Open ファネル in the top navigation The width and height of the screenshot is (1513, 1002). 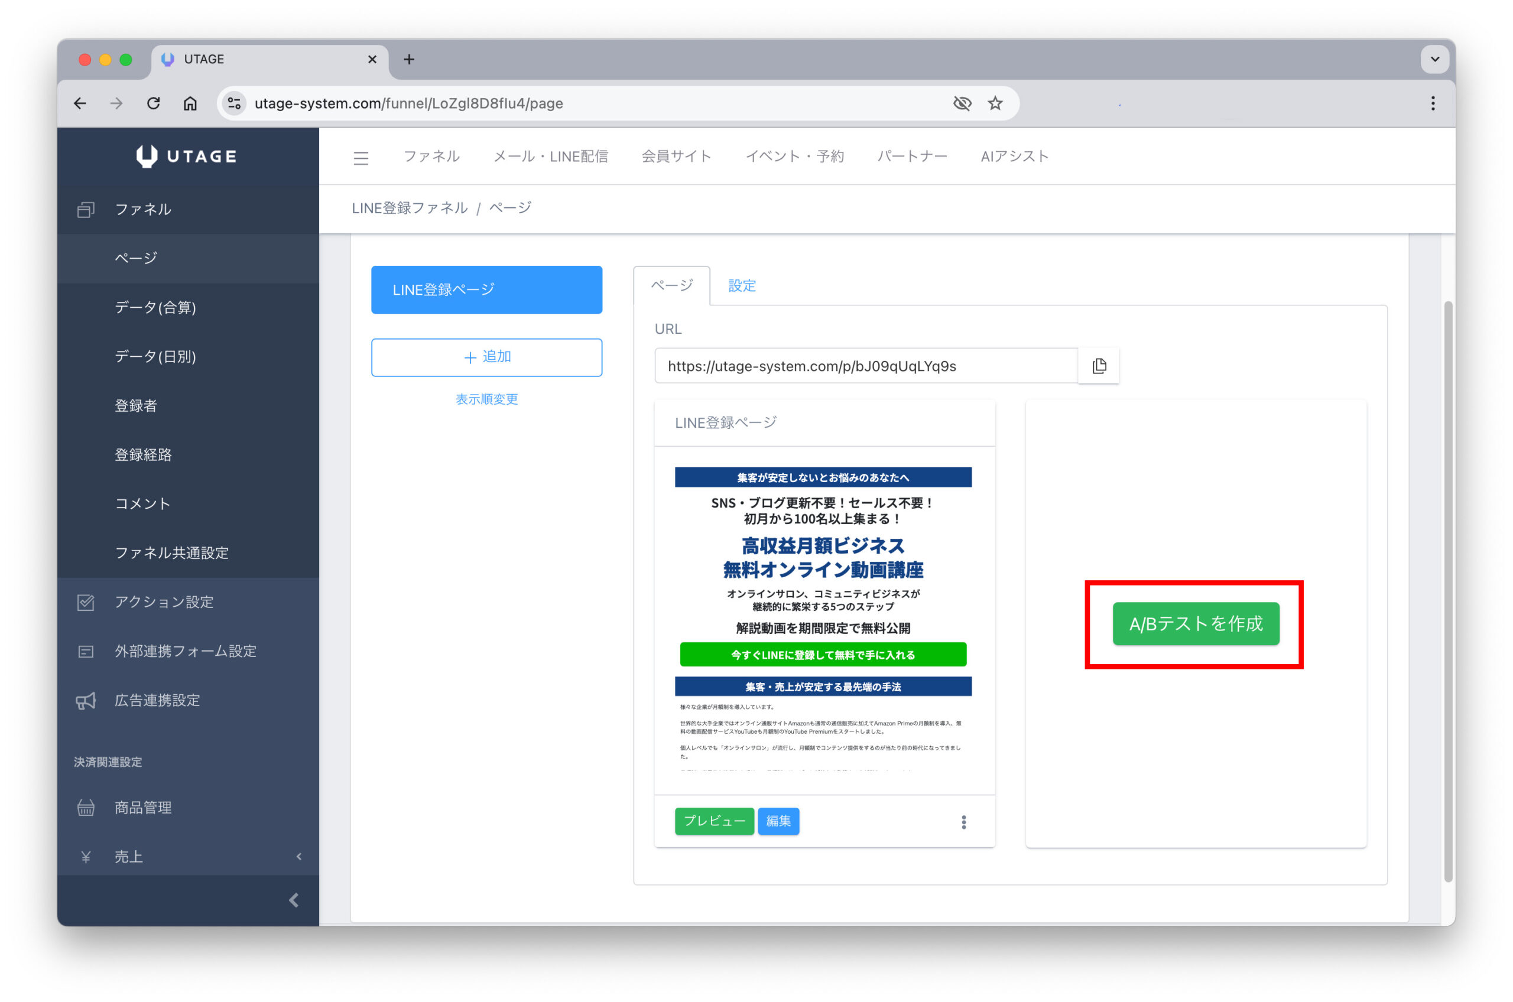tap(431, 157)
